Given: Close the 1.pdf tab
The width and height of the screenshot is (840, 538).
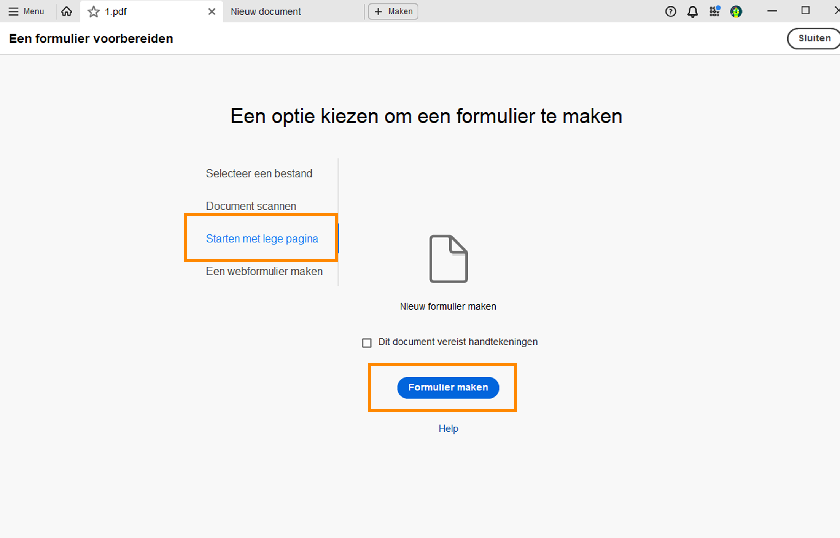Looking at the screenshot, I should click(212, 11).
